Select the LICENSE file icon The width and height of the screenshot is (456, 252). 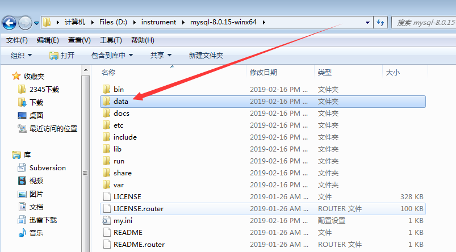(x=107, y=196)
